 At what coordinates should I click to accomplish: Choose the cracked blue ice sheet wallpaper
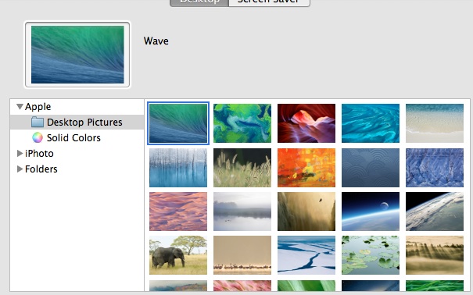pyautogui.click(x=306, y=255)
